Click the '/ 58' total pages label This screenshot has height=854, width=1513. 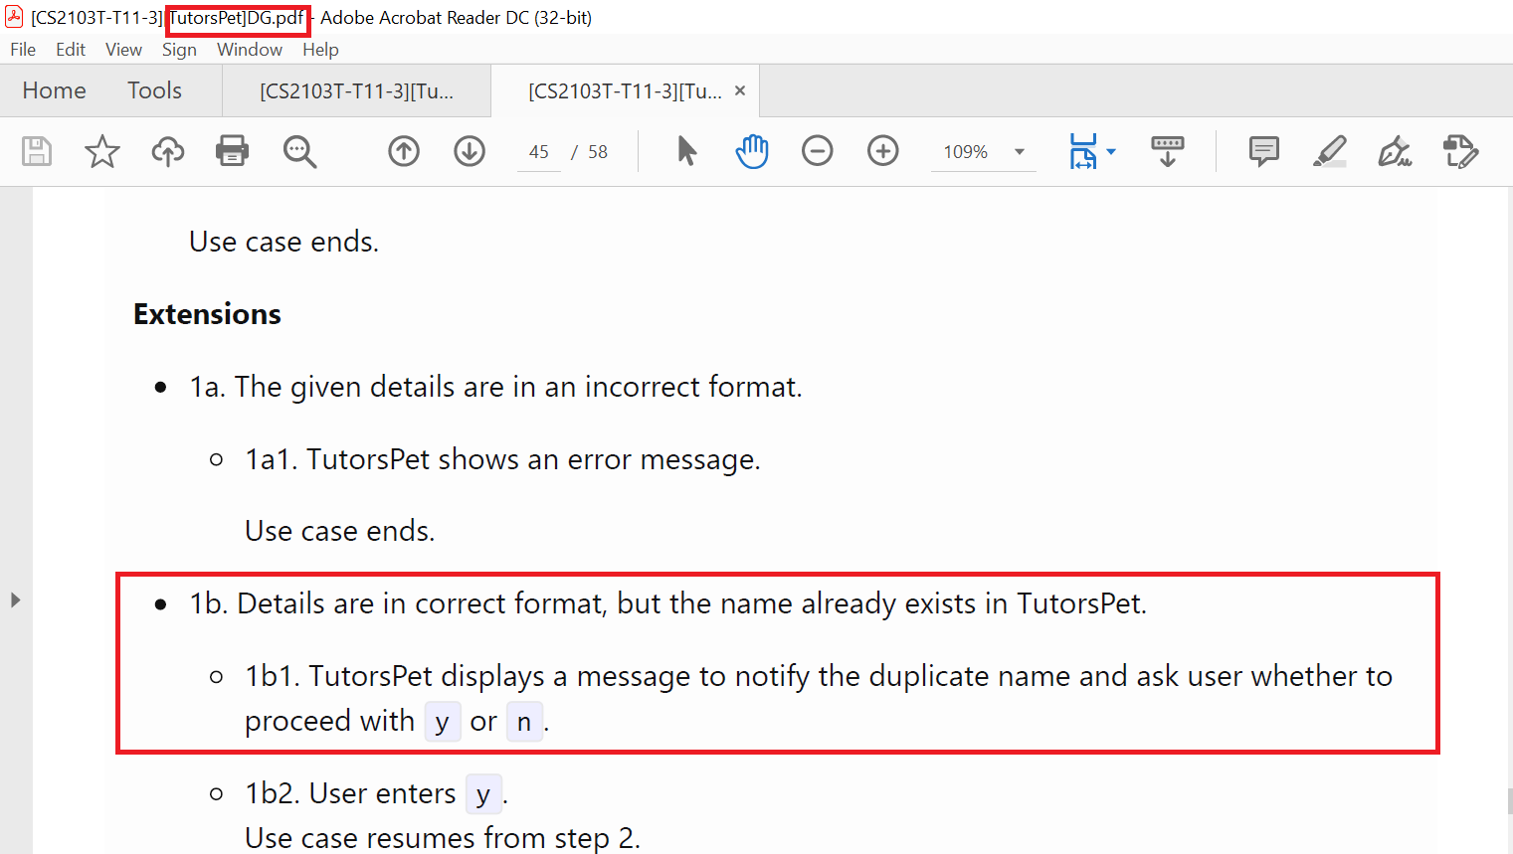(x=589, y=152)
